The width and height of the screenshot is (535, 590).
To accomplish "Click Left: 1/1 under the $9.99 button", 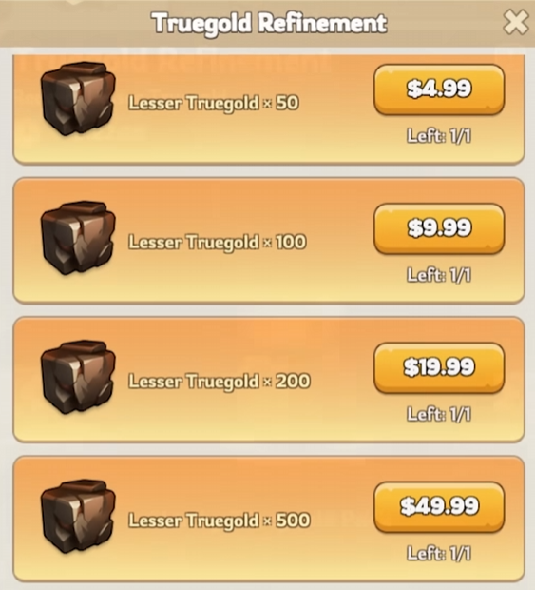I will tap(439, 275).
